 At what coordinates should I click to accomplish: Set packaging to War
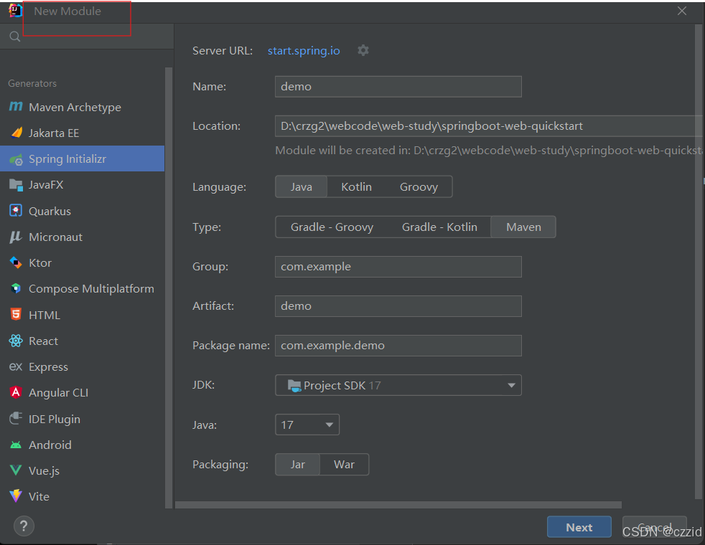point(344,464)
